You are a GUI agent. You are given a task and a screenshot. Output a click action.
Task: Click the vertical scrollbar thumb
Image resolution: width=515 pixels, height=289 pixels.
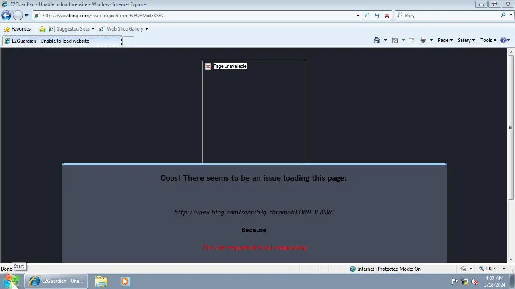point(511,128)
